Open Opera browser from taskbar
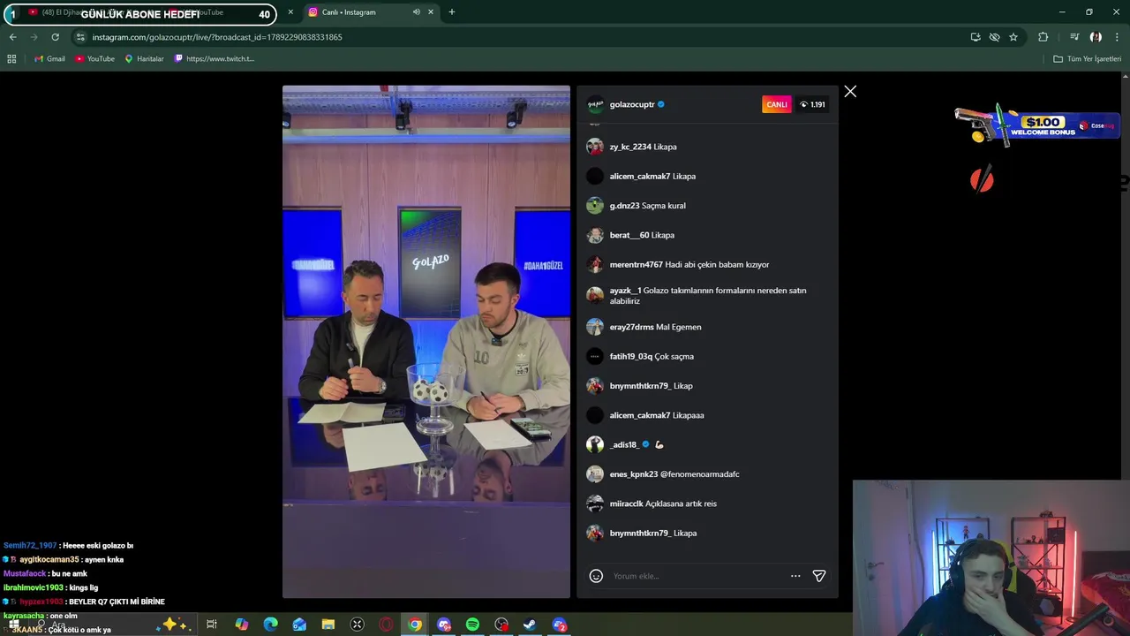The height and width of the screenshot is (636, 1130). (x=386, y=625)
